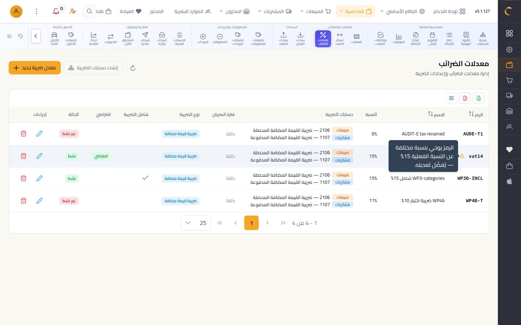Expand the المحاسبة top menu dropdown
Viewport: 521px width, 325px height.
(x=356, y=12)
